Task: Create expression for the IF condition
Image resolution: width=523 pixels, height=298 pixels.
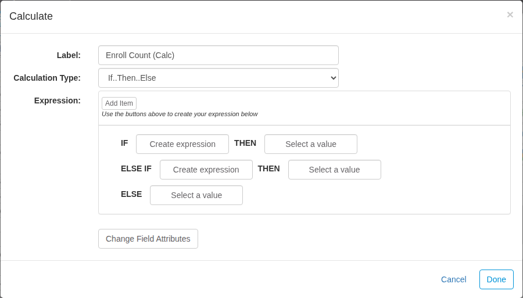Action: (182, 144)
